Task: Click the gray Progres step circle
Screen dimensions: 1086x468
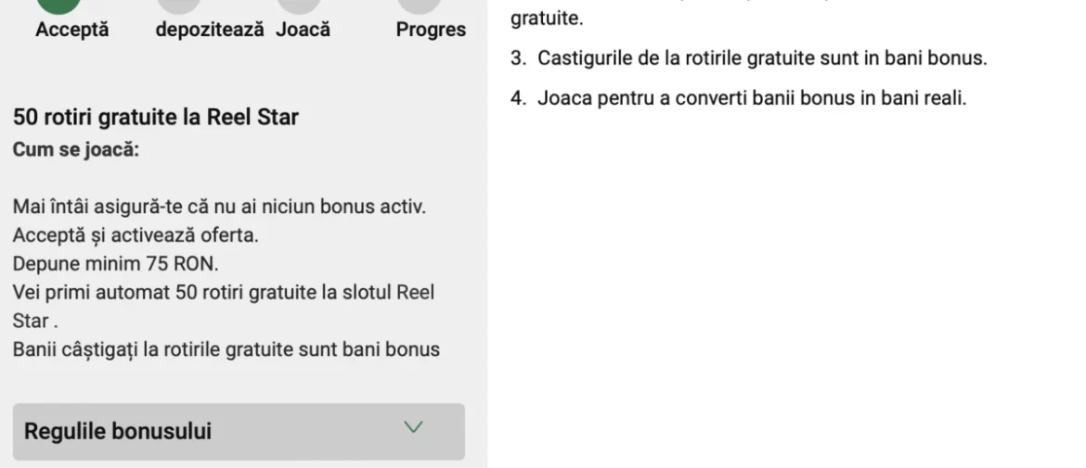Action: [419, 6]
